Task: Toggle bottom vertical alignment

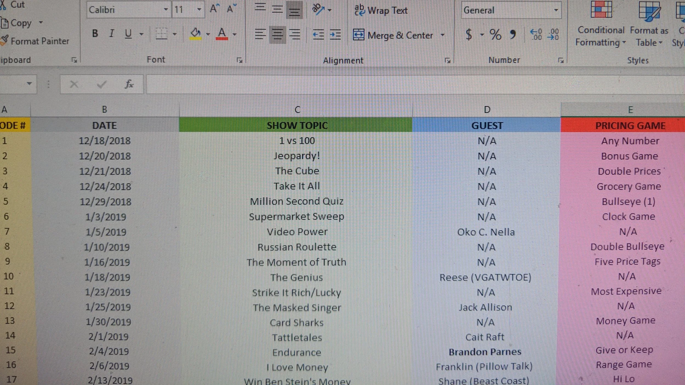Action: pos(294,10)
